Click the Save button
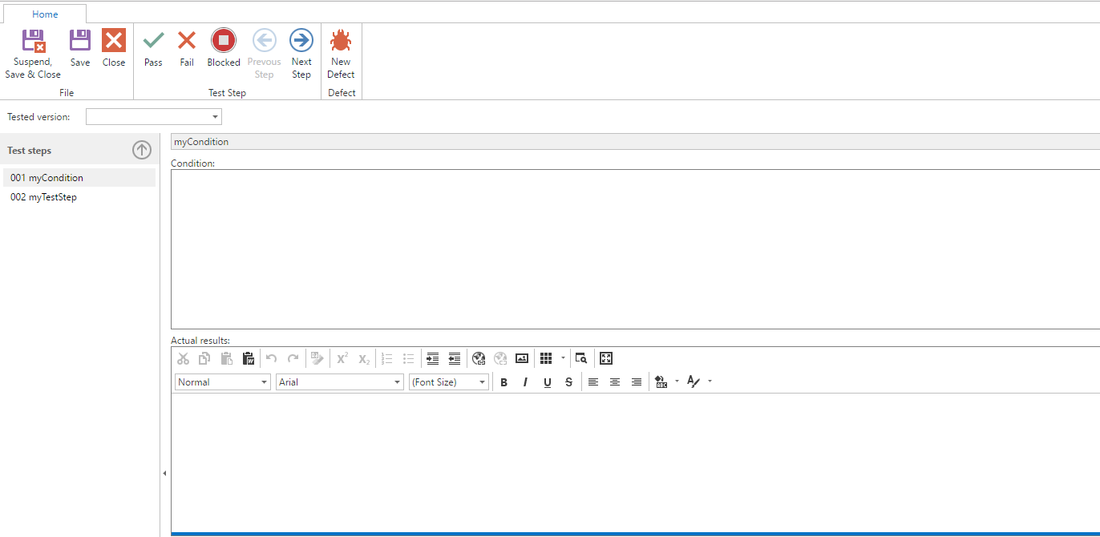 80,48
